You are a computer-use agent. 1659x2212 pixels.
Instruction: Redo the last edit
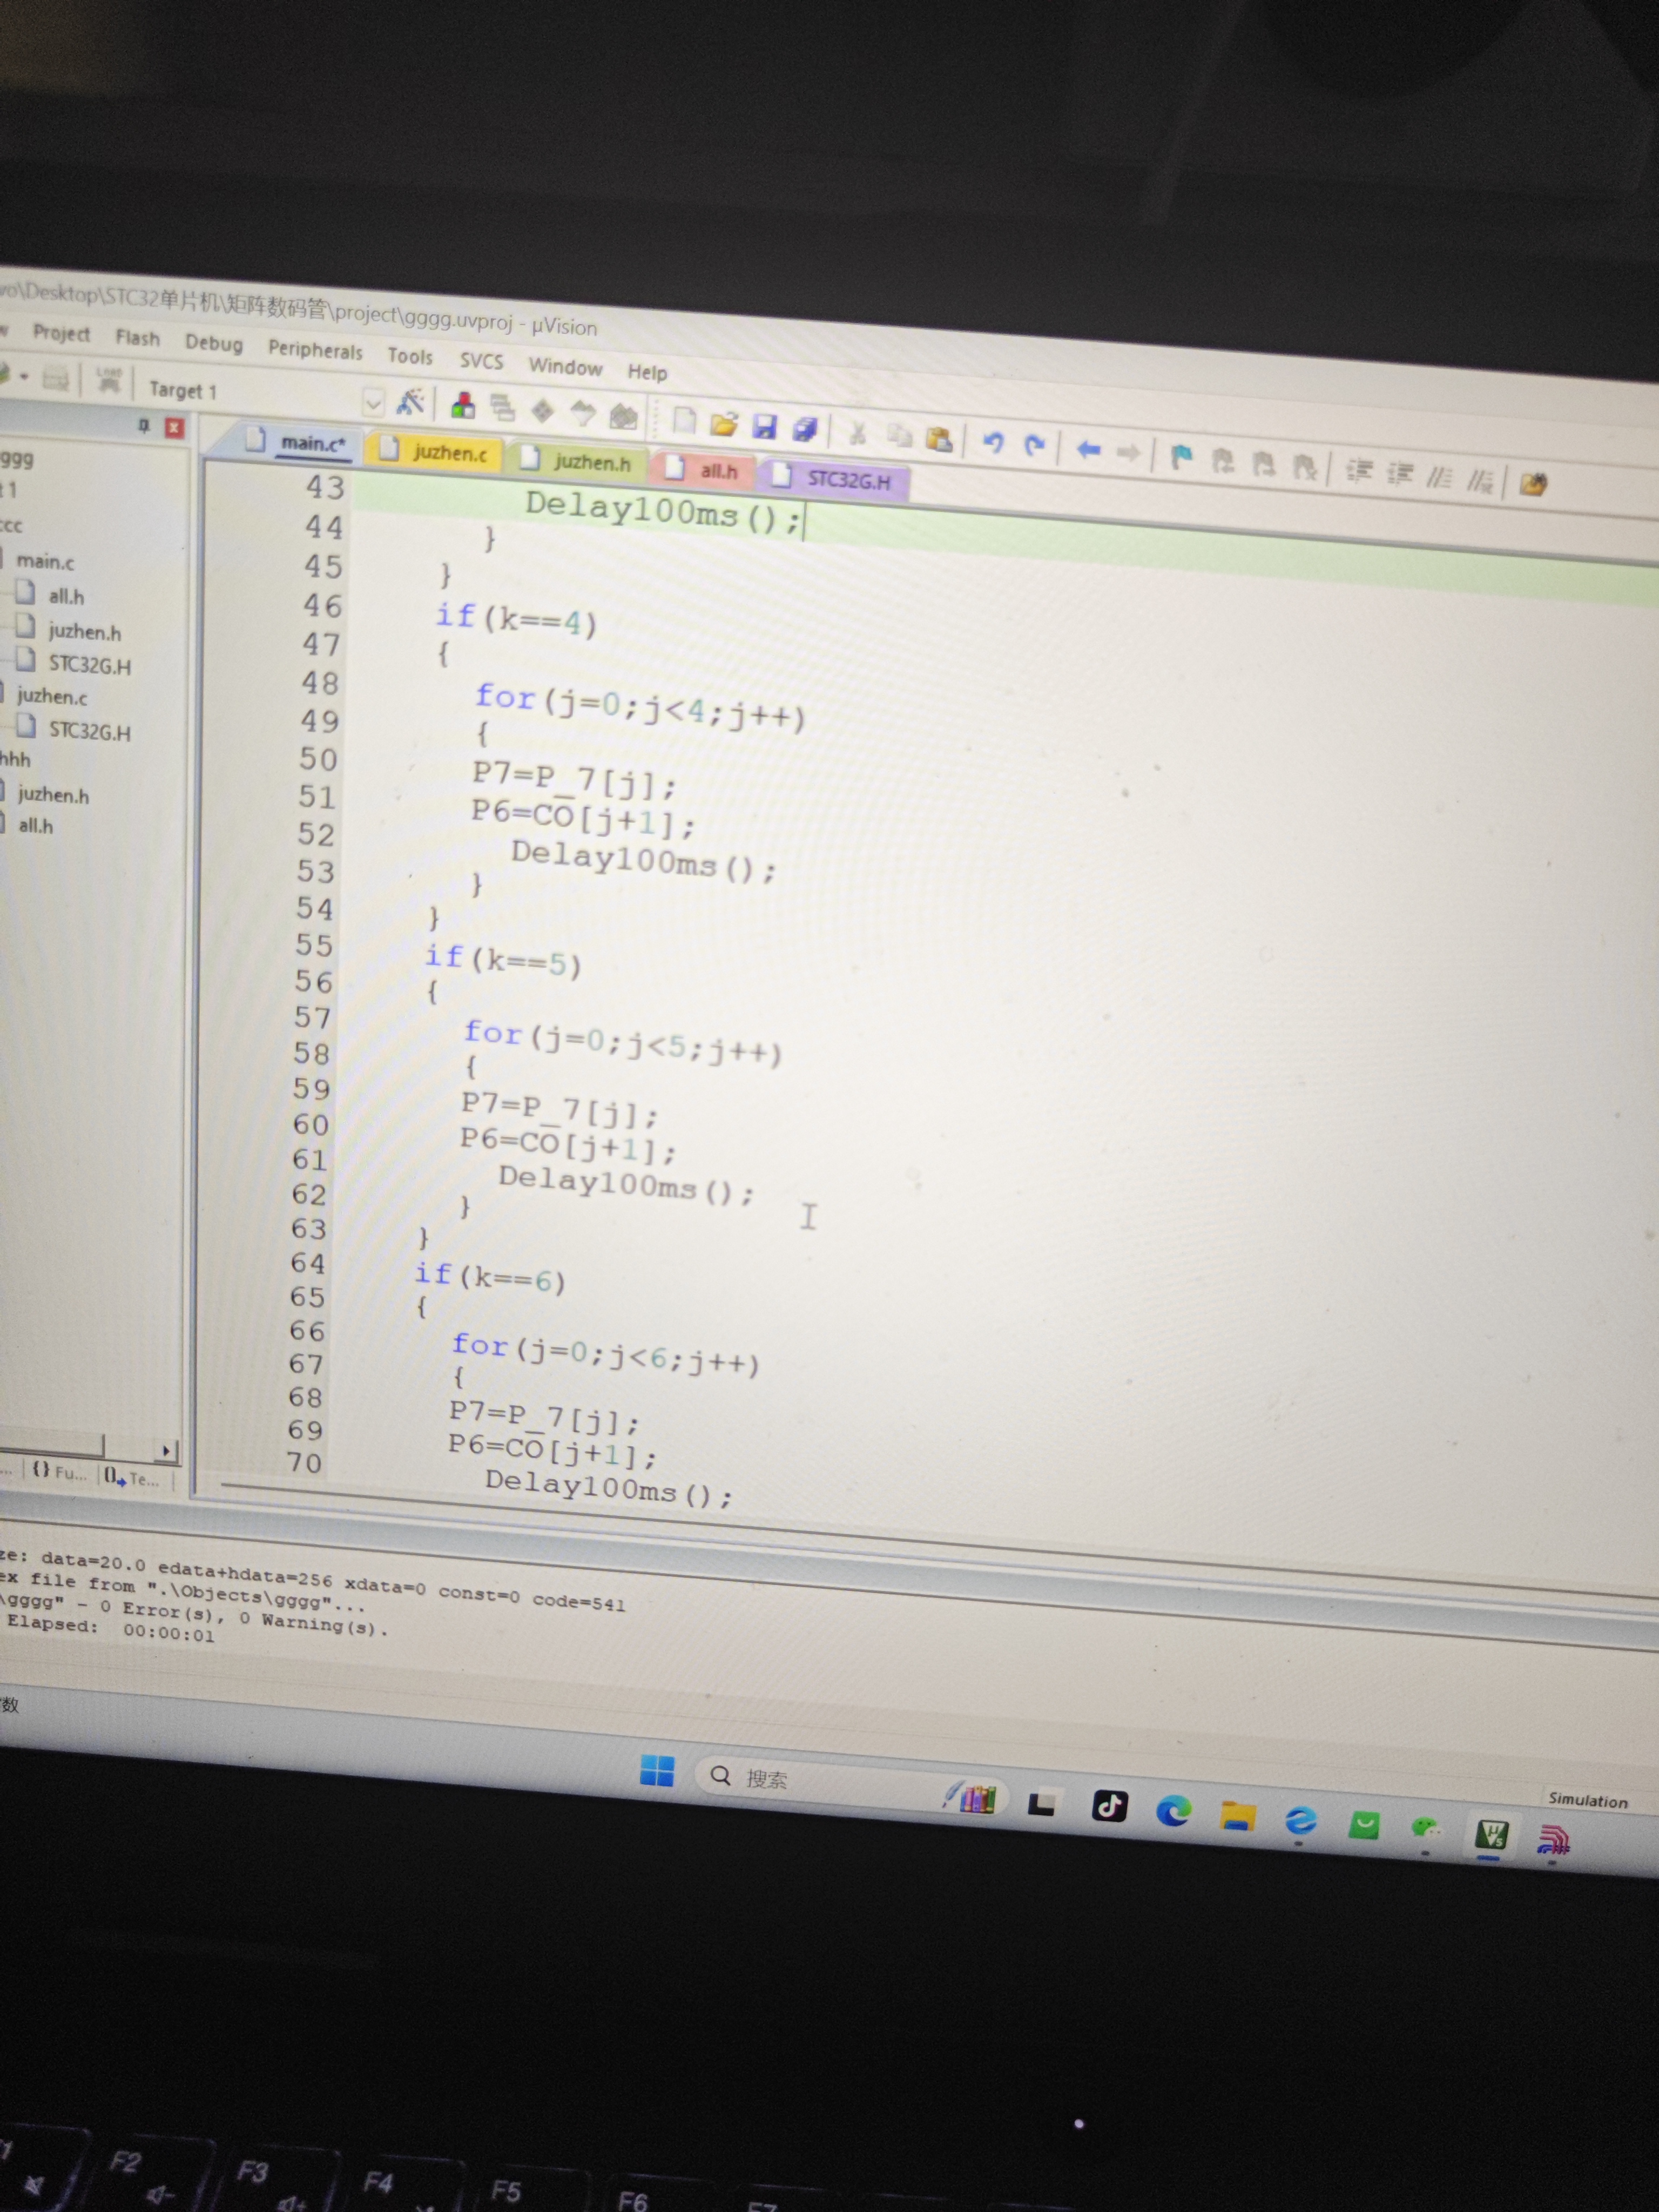pos(1035,445)
